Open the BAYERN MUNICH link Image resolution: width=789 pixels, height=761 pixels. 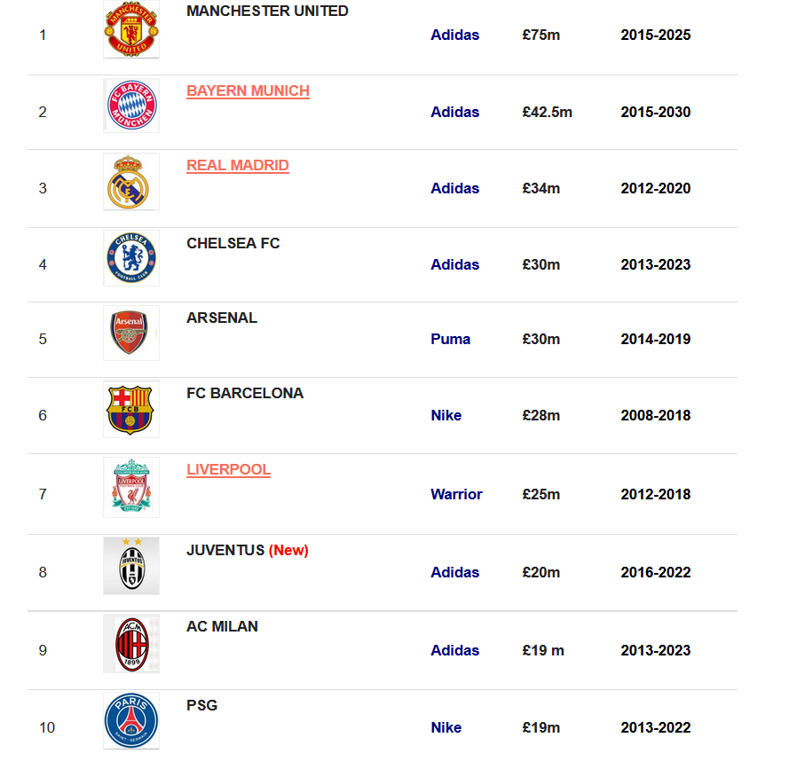pos(249,91)
